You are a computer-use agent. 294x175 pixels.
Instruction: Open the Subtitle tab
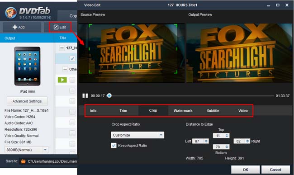point(213,111)
